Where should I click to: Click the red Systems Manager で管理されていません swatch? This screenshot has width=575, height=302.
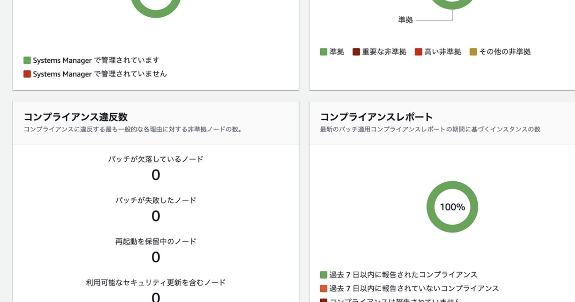click(x=27, y=74)
